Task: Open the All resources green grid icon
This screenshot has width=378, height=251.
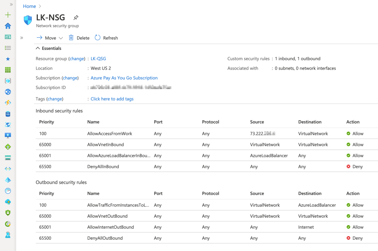Action: coord(8,70)
